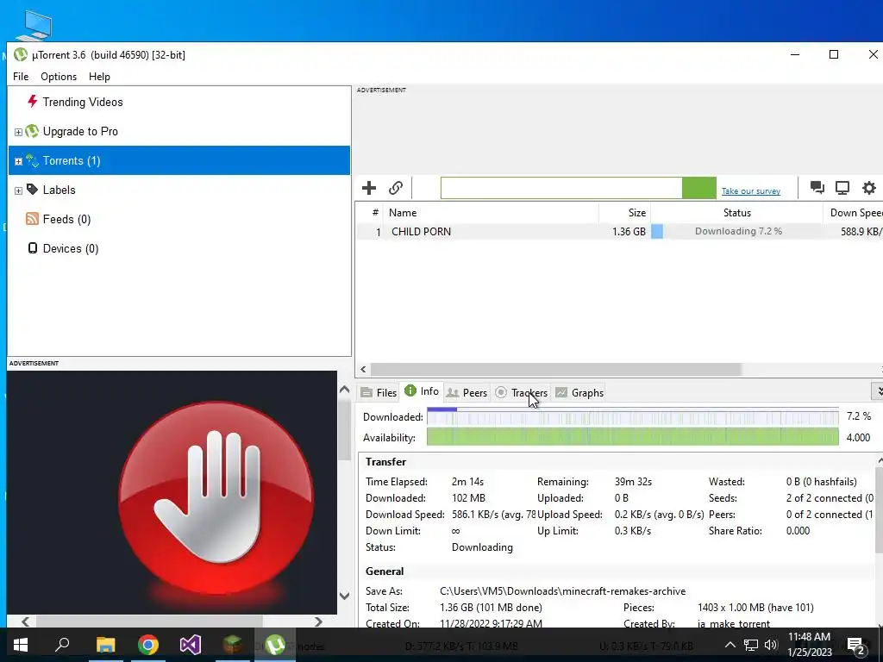Switch to the Trackers tab

[522, 392]
